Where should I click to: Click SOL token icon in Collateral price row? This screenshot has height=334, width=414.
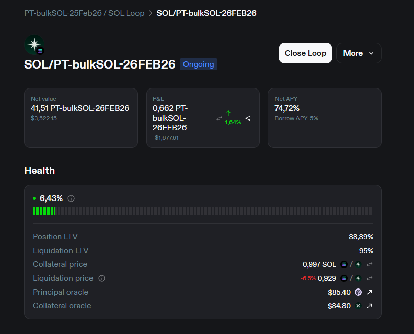[344, 264]
